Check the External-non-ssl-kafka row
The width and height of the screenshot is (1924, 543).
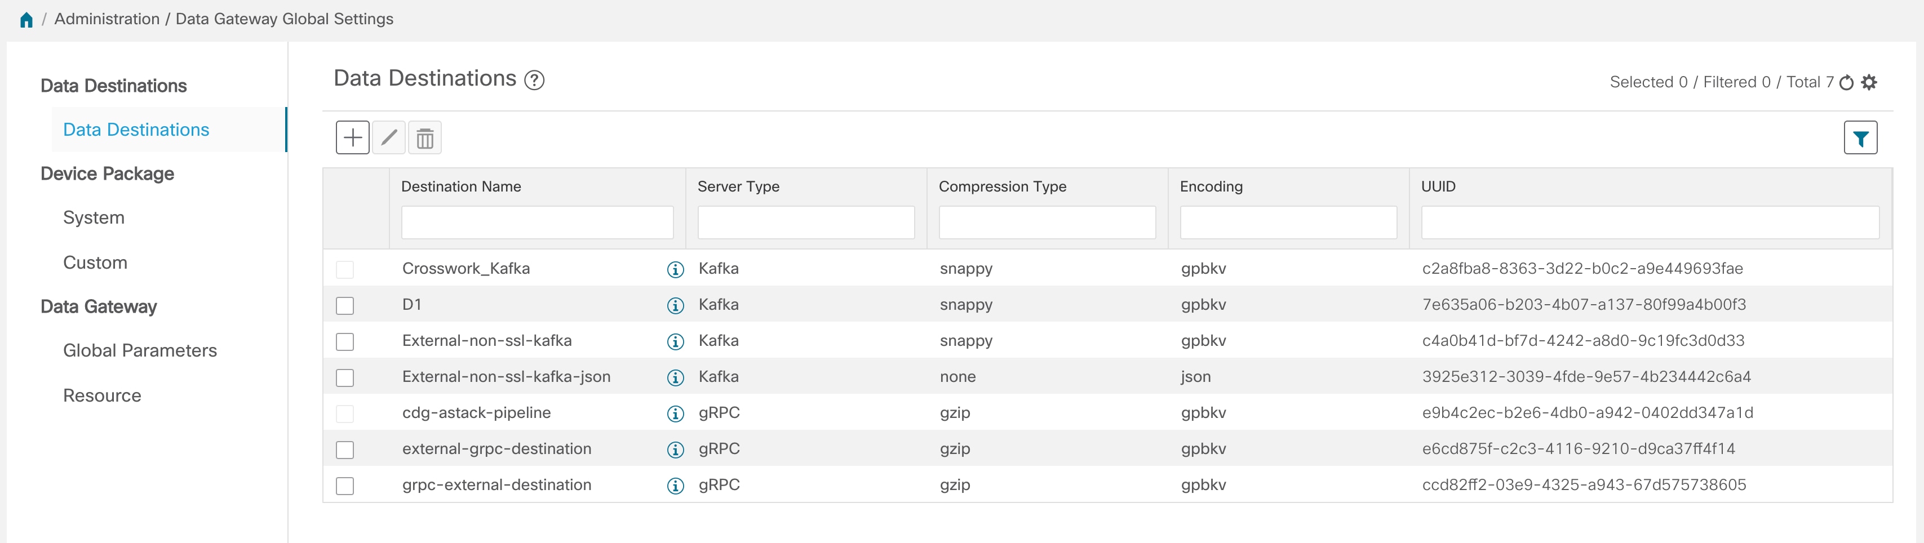pos(345,341)
